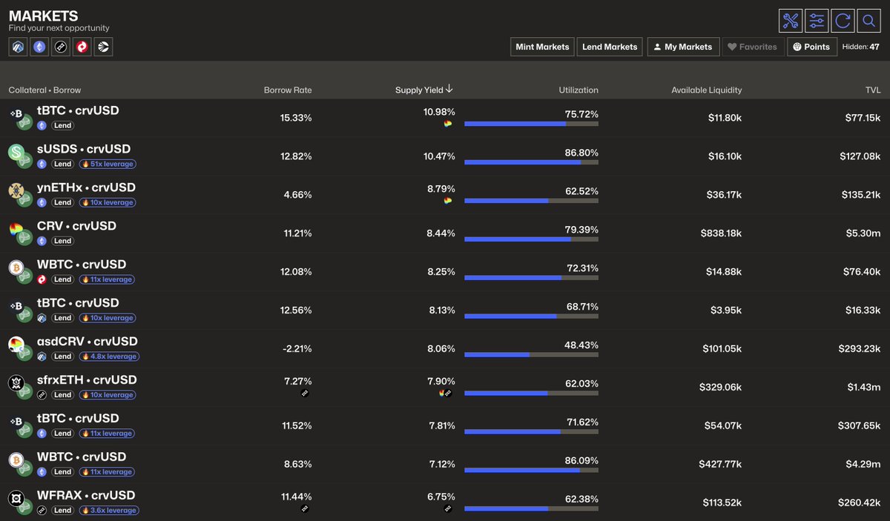Image resolution: width=890 pixels, height=521 pixels.
Task: Click rewards icons under 7.90% supply yield
Action: 446,393
